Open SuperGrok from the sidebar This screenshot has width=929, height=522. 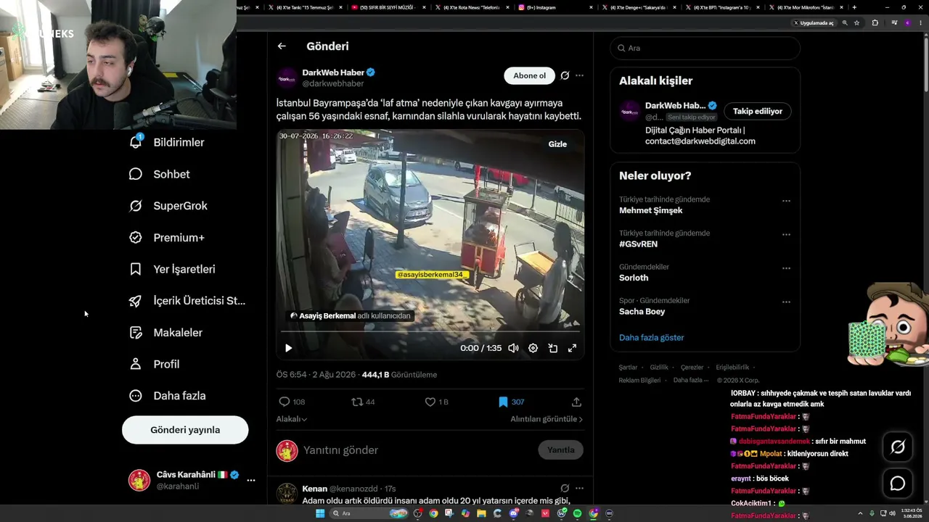click(x=168, y=206)
